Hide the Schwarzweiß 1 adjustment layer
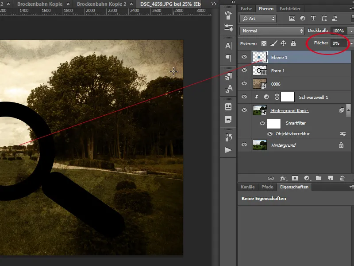Screen dimensions: 354x266 244,97
